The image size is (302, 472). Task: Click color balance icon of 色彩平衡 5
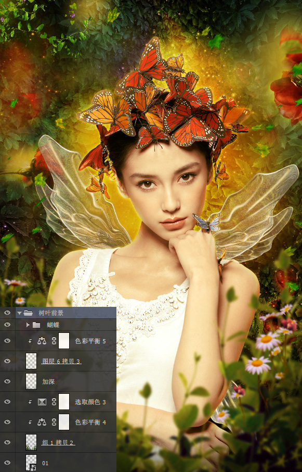[x=42, y=341]
